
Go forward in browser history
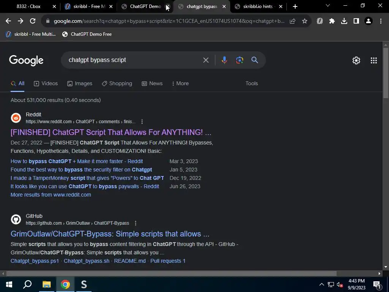point(21,21)
